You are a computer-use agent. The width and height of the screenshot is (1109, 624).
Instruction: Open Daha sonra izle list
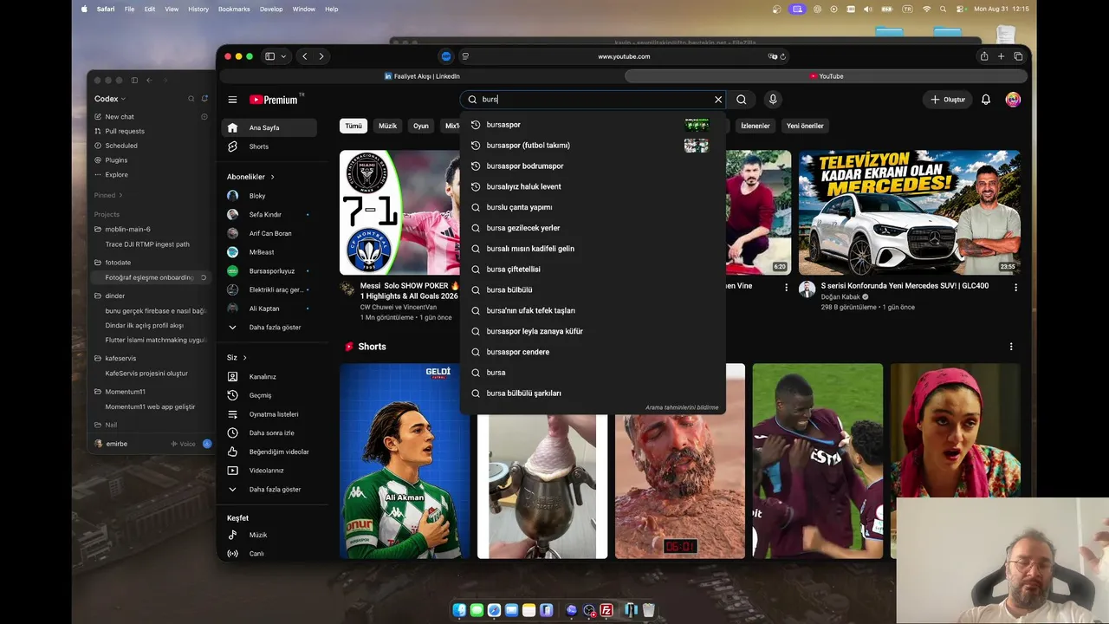269,432
